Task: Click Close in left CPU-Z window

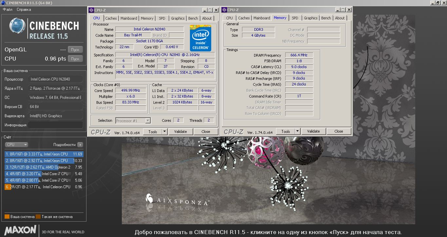Action: 206,132
